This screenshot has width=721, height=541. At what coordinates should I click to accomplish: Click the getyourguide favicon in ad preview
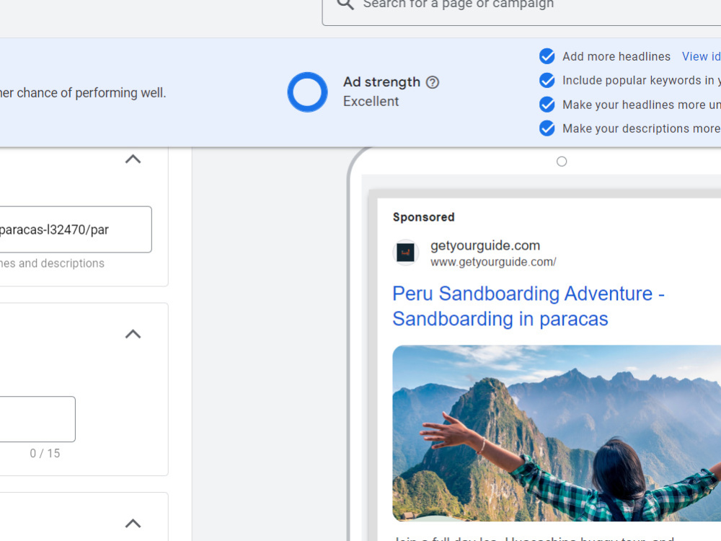pos(405,252)
